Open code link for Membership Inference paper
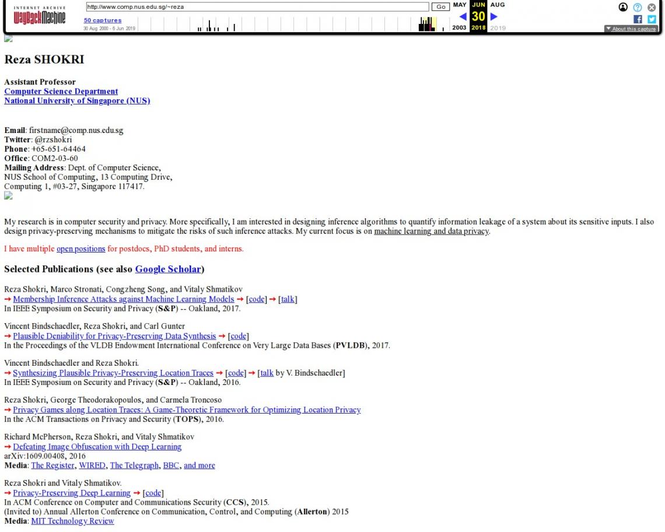Screen dimensions: 665x532 pos(256,299)
